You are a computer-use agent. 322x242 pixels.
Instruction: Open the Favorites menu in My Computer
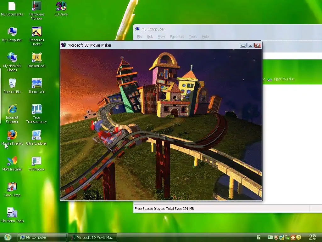[177, 37]
